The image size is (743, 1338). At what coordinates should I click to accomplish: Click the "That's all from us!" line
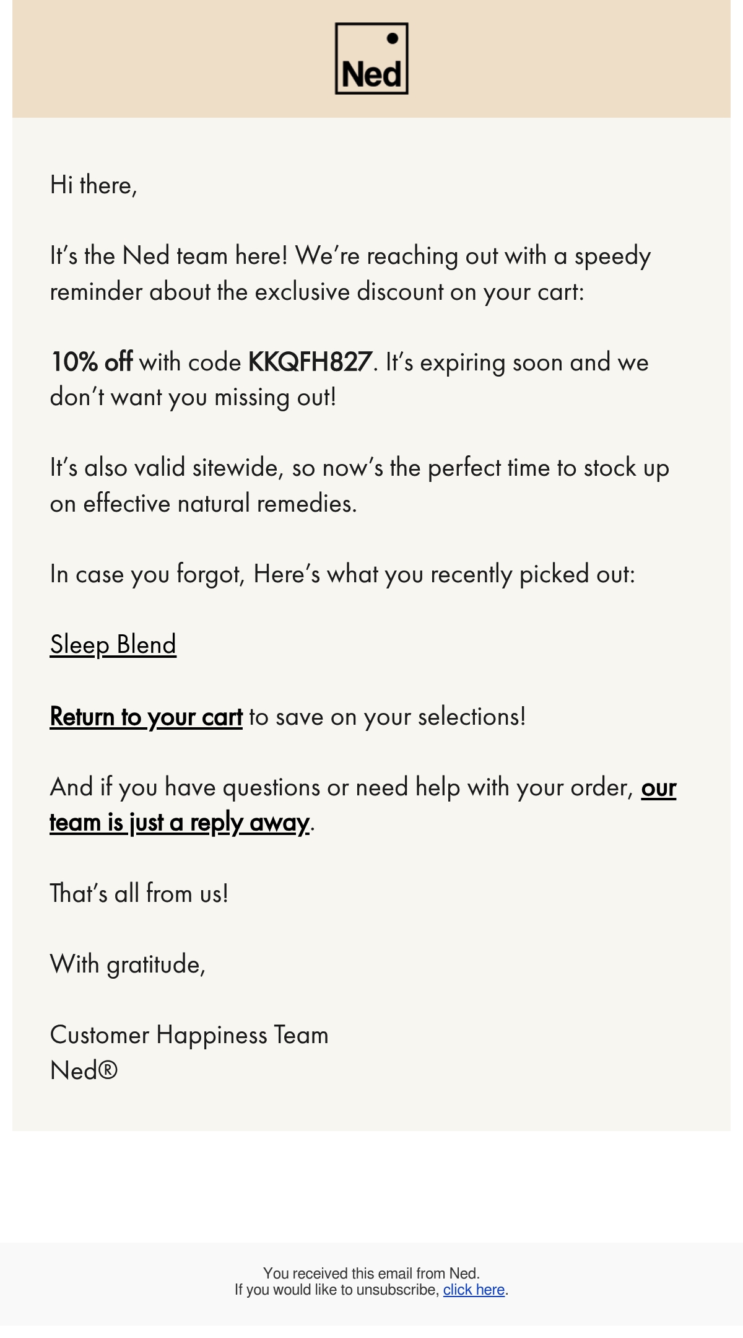(139, 893)
